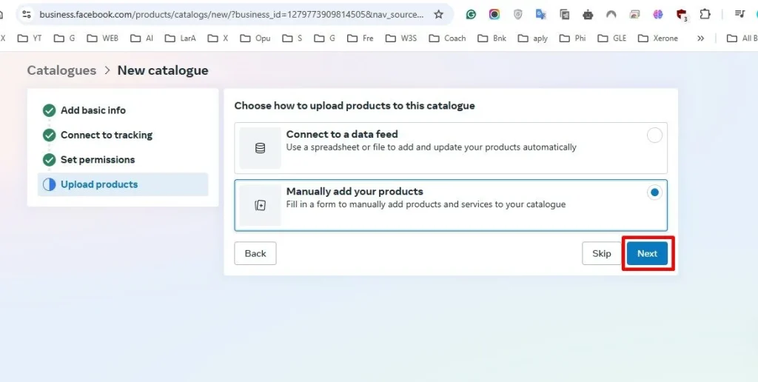Viewport: 758px width, 382px height.
Task: Open the Coach bookmarks folder
Action: (x=448, y=38)
